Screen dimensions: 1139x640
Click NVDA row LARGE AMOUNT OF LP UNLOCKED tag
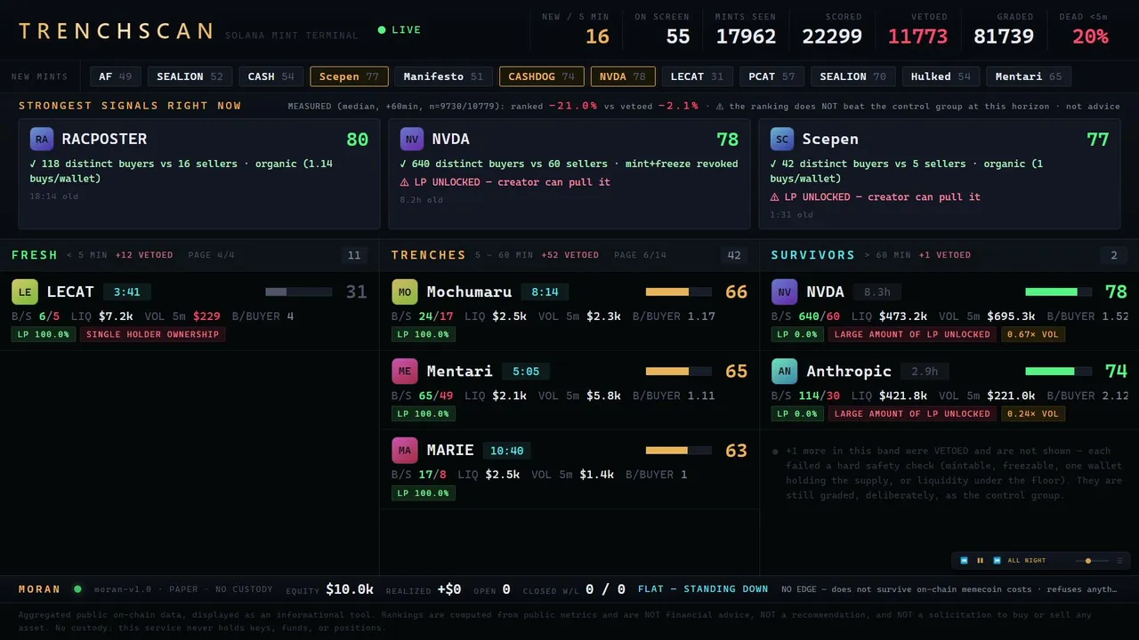click(912, 334)
